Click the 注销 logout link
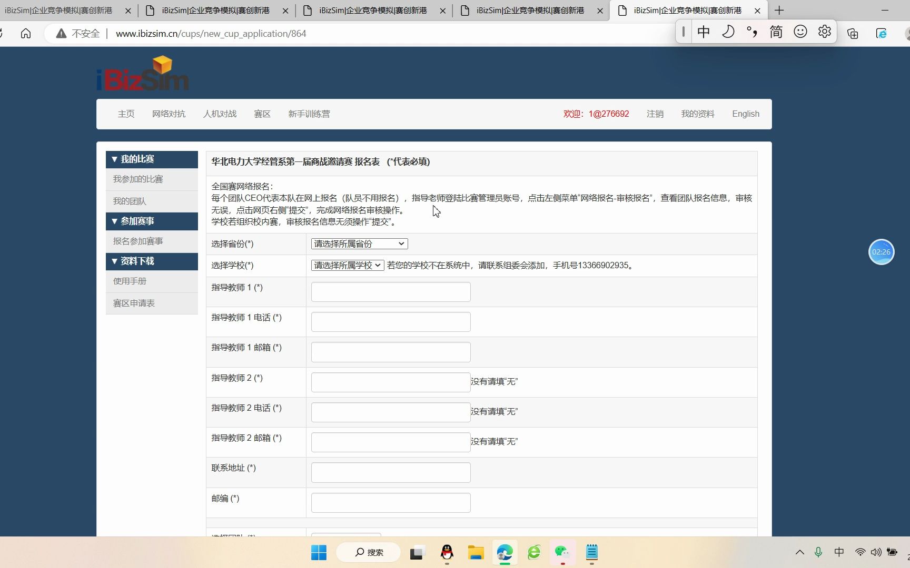 click(655, 114)
